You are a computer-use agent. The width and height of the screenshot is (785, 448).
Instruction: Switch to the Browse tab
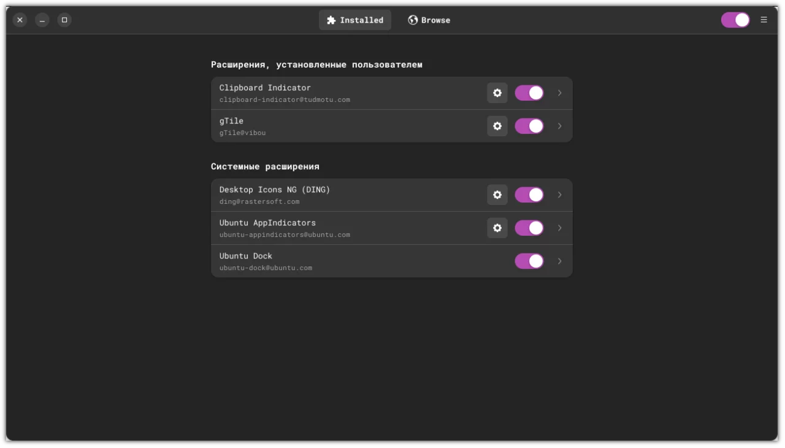pyautogui.click(x=429, y=20)
